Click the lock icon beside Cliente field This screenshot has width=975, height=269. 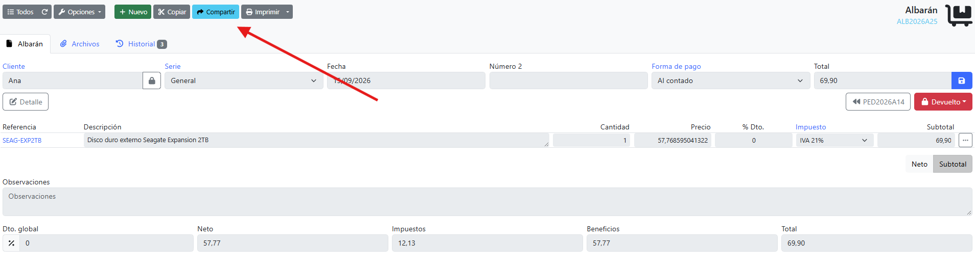click(152, 80)
